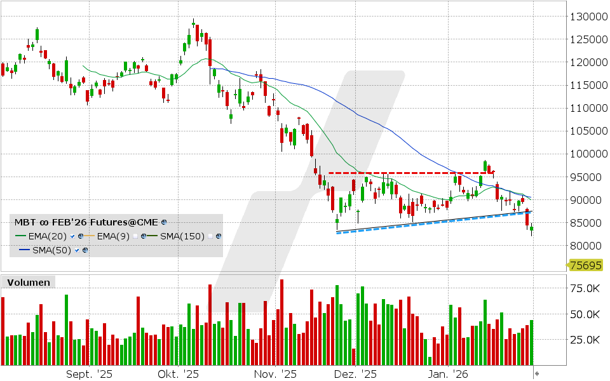Viewport: 610px width, 381px height.
Task: Disable the EMA(20) checkbox
Action: click(72, 236)
